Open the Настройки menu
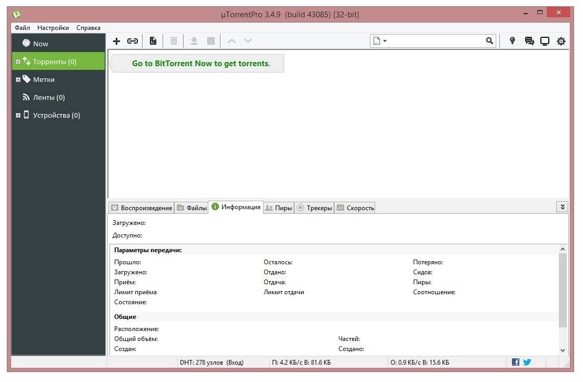 53,28
